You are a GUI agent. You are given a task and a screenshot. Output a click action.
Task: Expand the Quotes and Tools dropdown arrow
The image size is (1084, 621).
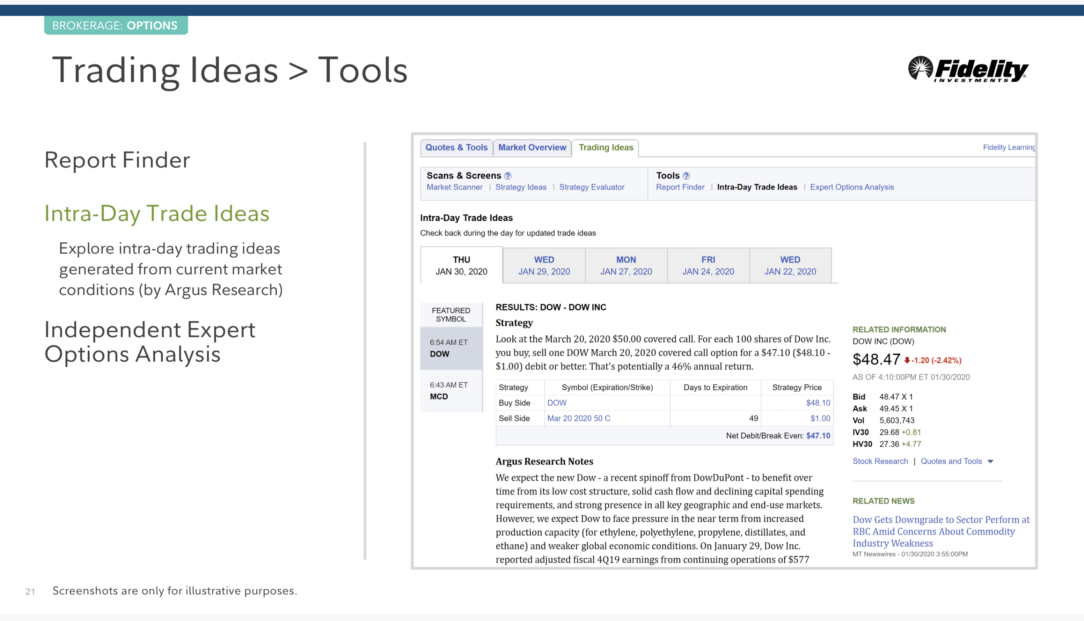[990, 462]
